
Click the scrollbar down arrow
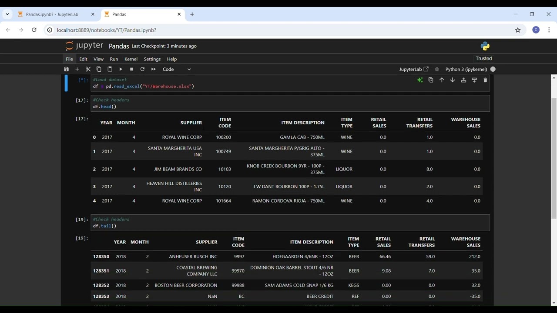554,303
